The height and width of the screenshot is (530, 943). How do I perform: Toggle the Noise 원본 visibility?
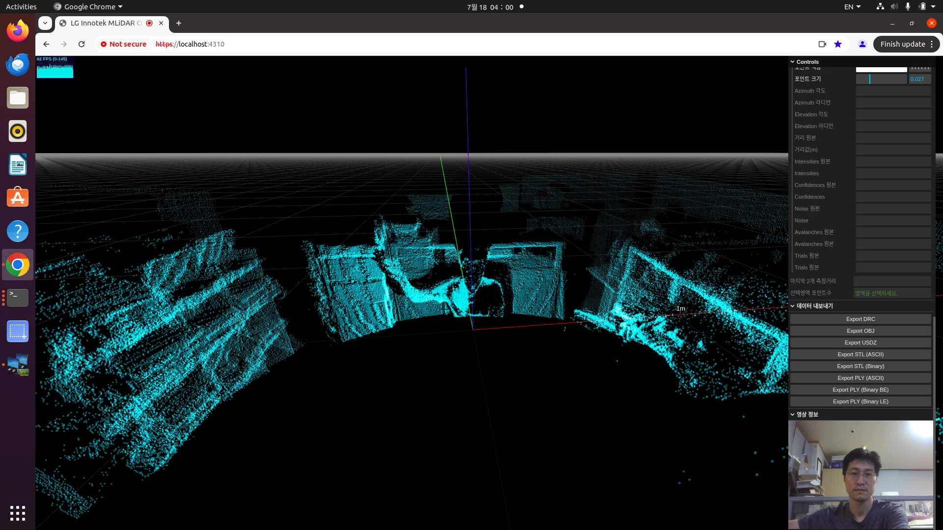coord(894,208)
